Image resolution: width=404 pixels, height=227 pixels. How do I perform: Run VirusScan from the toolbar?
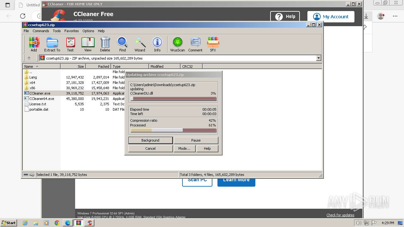click(x=177, y=44)
